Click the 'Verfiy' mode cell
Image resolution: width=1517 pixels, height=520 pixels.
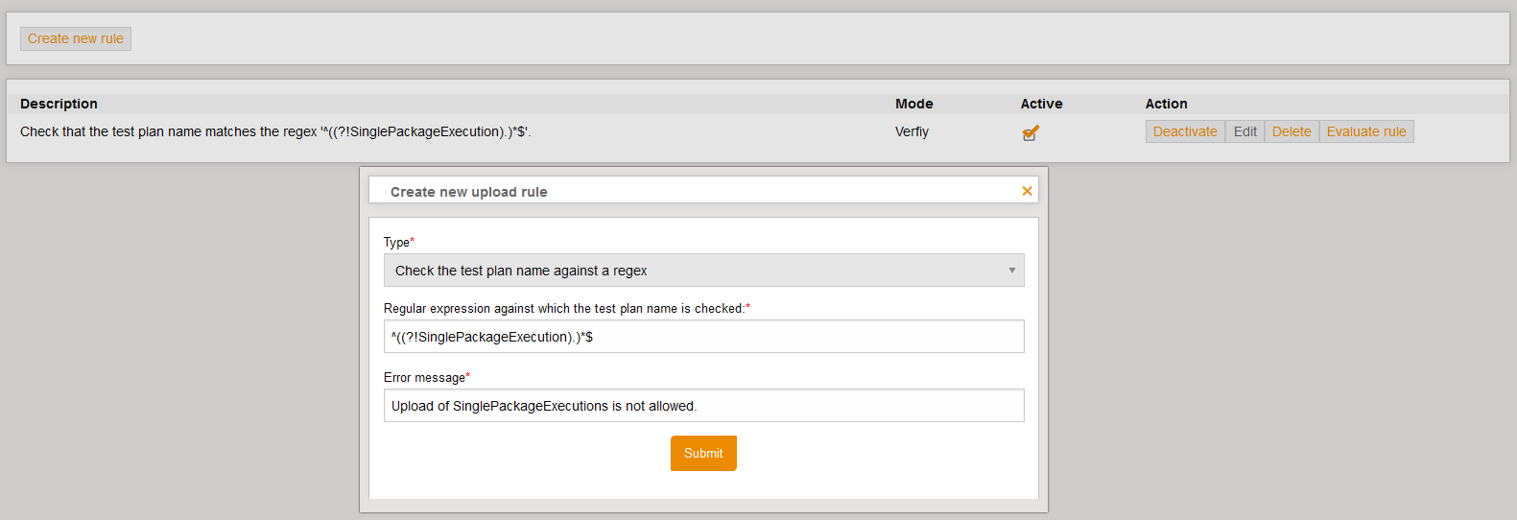(912, 131)
